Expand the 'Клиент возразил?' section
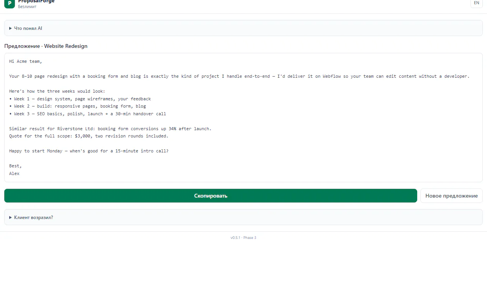Viewport: 487px width, 291px height. point(243,217)
